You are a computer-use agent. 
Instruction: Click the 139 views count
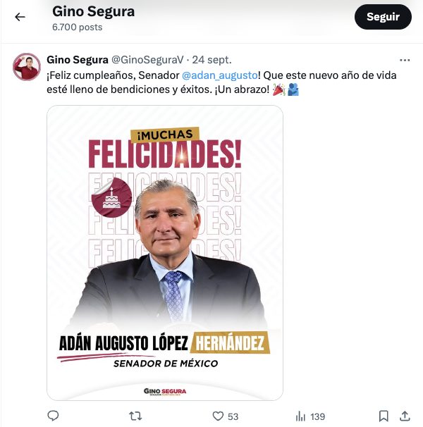click(x=318, y=416)
